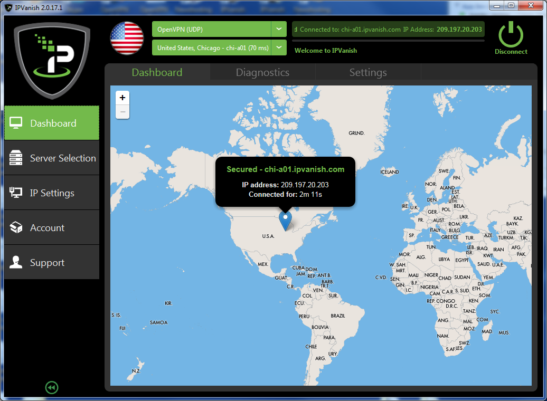Viewport: 547px width, 401px height.
Task: Click the Account box icon
Action: (x=16, y=227)
